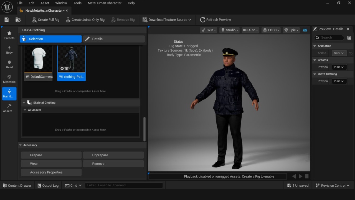The height and width of the screenshot is (200, 355).
Task: Click the 1 Unsaved indicator
Action: pos(298,186)
